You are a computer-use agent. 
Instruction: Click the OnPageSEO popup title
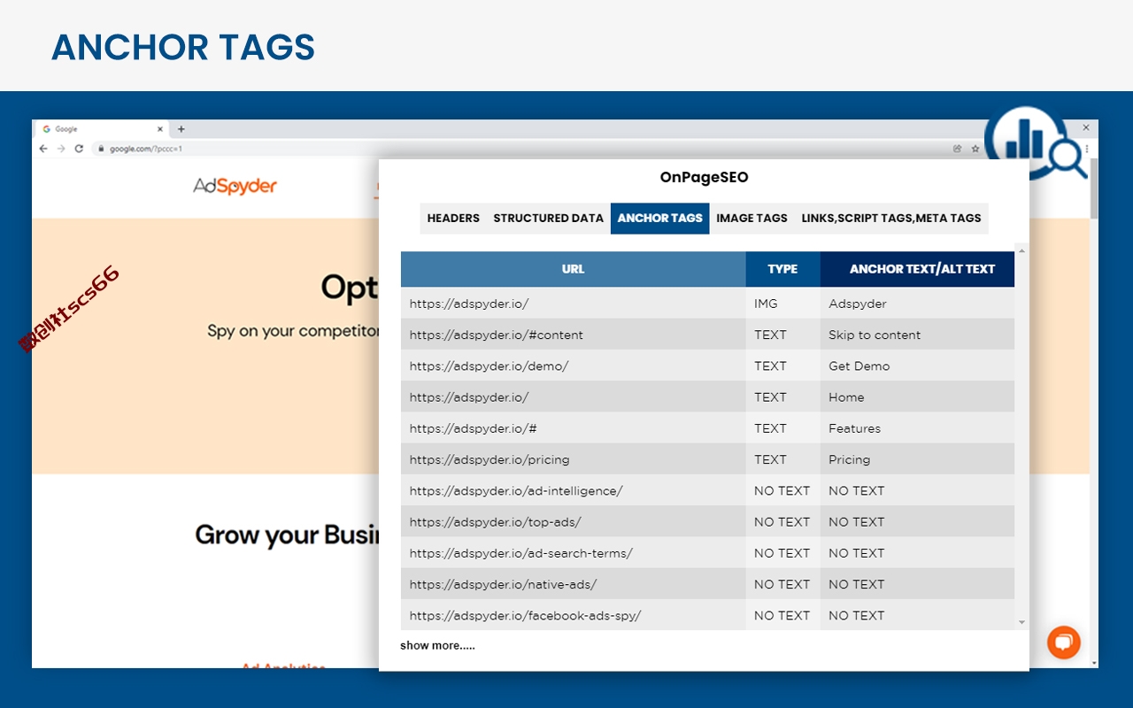tap(704, 177)
